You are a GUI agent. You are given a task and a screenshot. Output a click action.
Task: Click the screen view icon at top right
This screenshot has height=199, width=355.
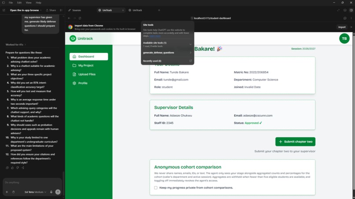345,10
